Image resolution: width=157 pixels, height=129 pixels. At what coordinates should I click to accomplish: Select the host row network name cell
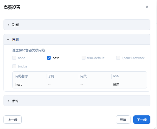click(18, 85)
